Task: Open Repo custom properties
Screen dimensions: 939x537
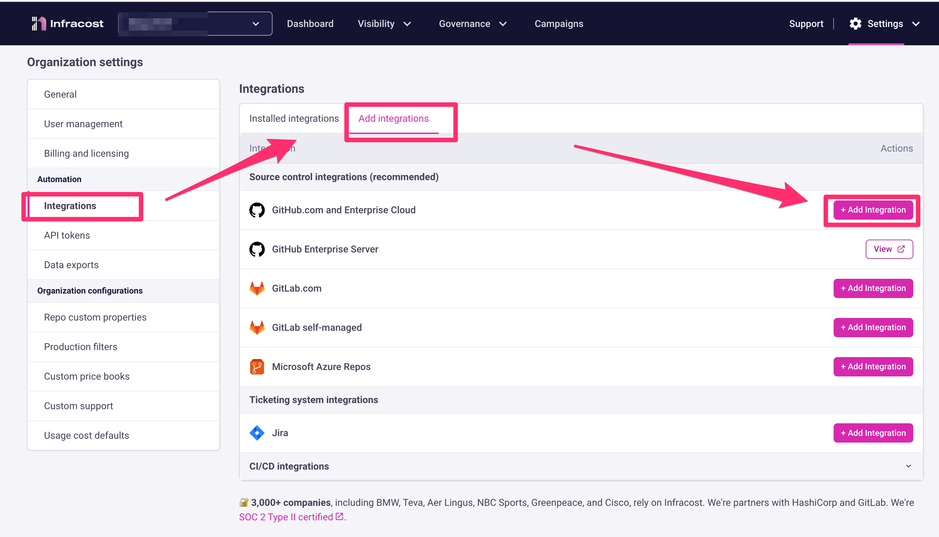Action: pos(123,317)
